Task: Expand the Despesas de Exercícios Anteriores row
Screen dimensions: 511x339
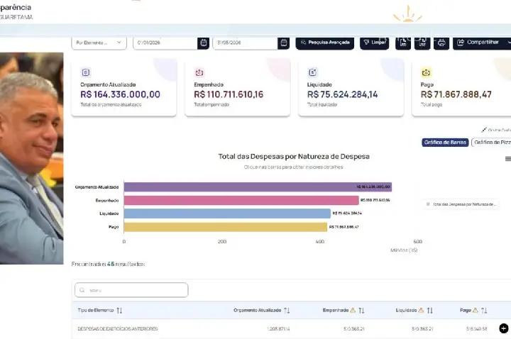Action: (x=504, y=328)
